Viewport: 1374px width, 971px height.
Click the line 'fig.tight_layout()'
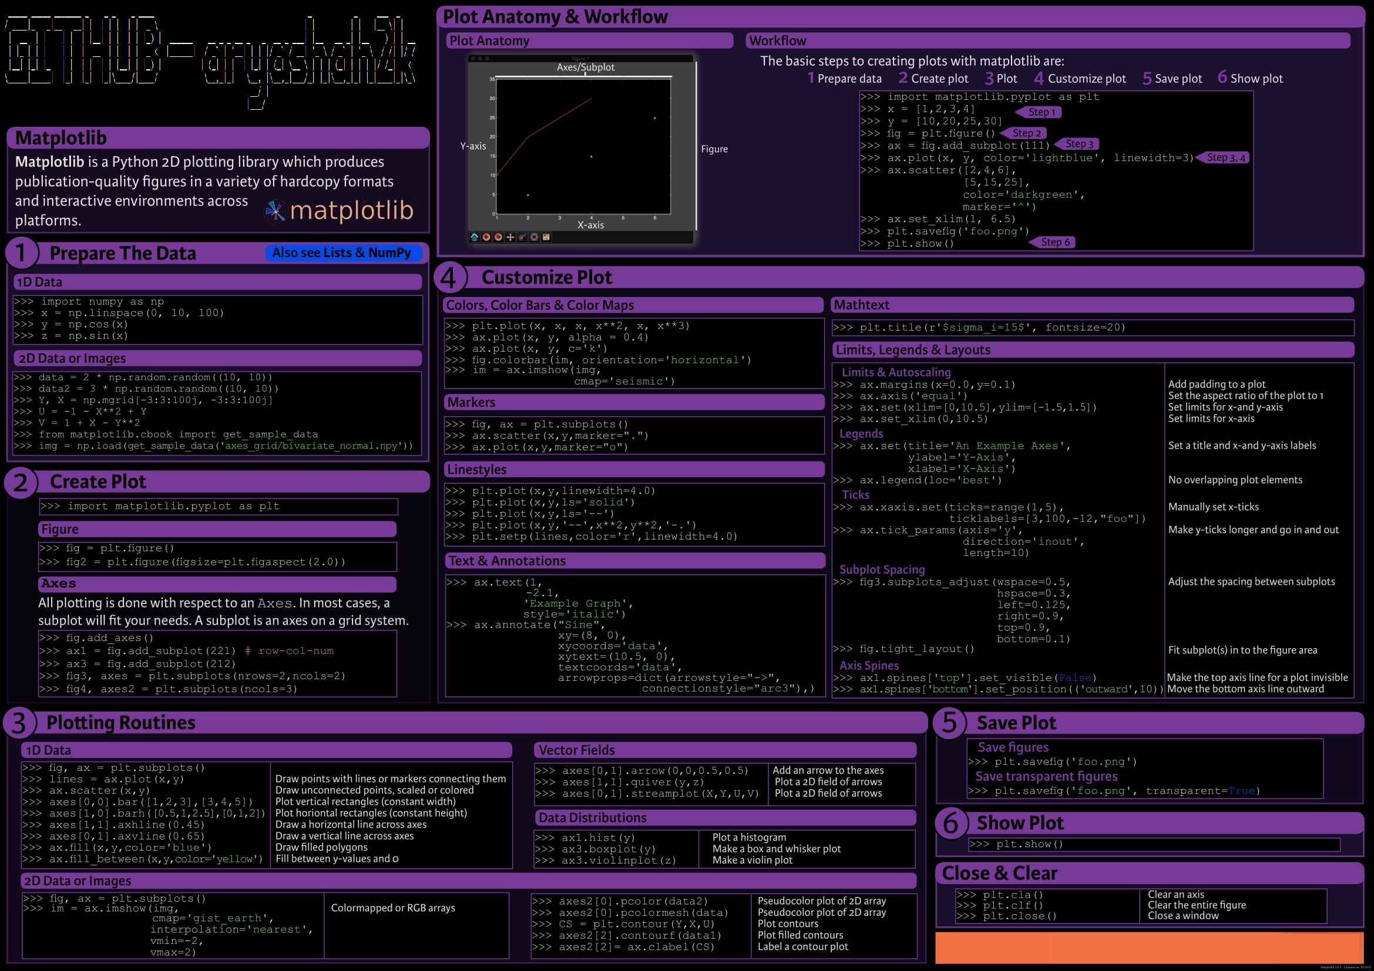click(x=903, y=649)
